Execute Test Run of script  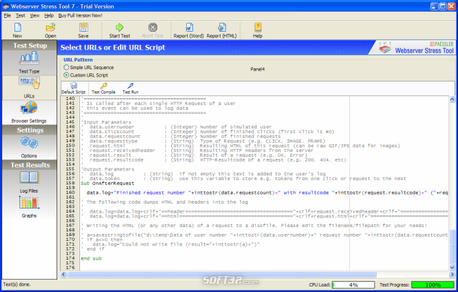coord(130,88)
